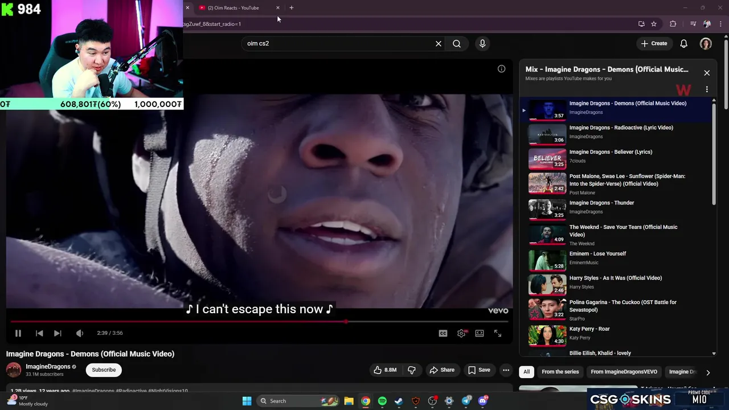Screen dimensions: 729x410
Task: Open Spotify from the taskbar
Action: (382, 401)
